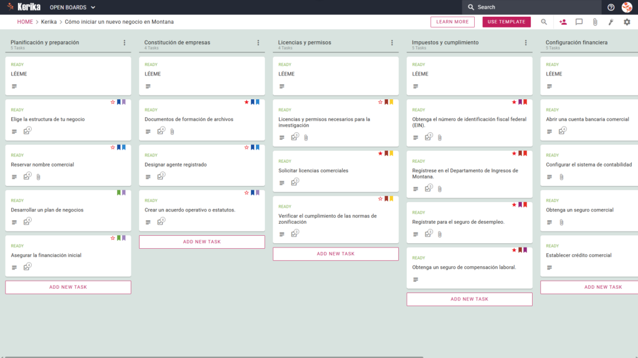
Task: Click attachment icon on 'Obtenga el número de identificación fiscal' card
Action: tap(440, 138)
